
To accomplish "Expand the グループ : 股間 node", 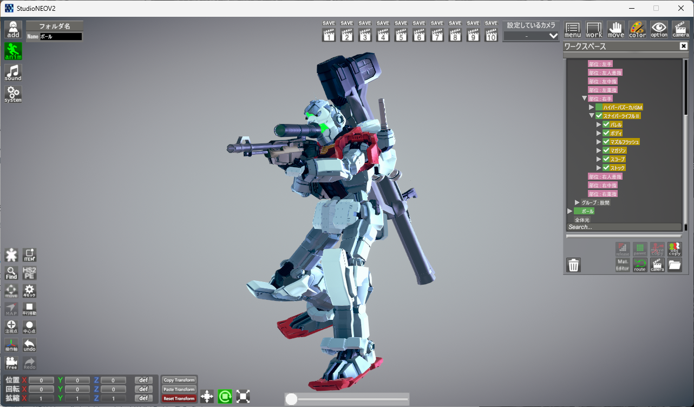I will click(x=577, y=202).
